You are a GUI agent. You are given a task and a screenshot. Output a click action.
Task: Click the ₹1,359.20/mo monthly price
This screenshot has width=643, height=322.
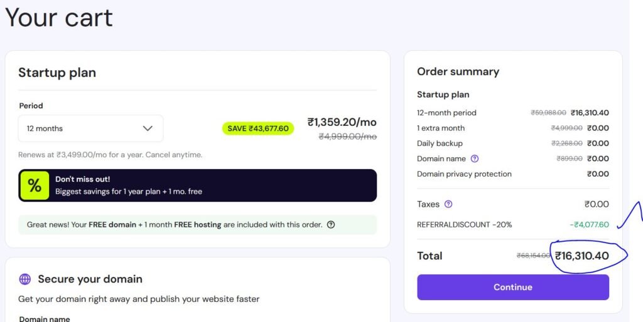(341, 122)
